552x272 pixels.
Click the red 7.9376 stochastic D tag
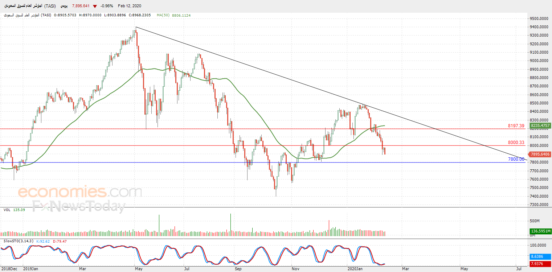coord(540,264)
